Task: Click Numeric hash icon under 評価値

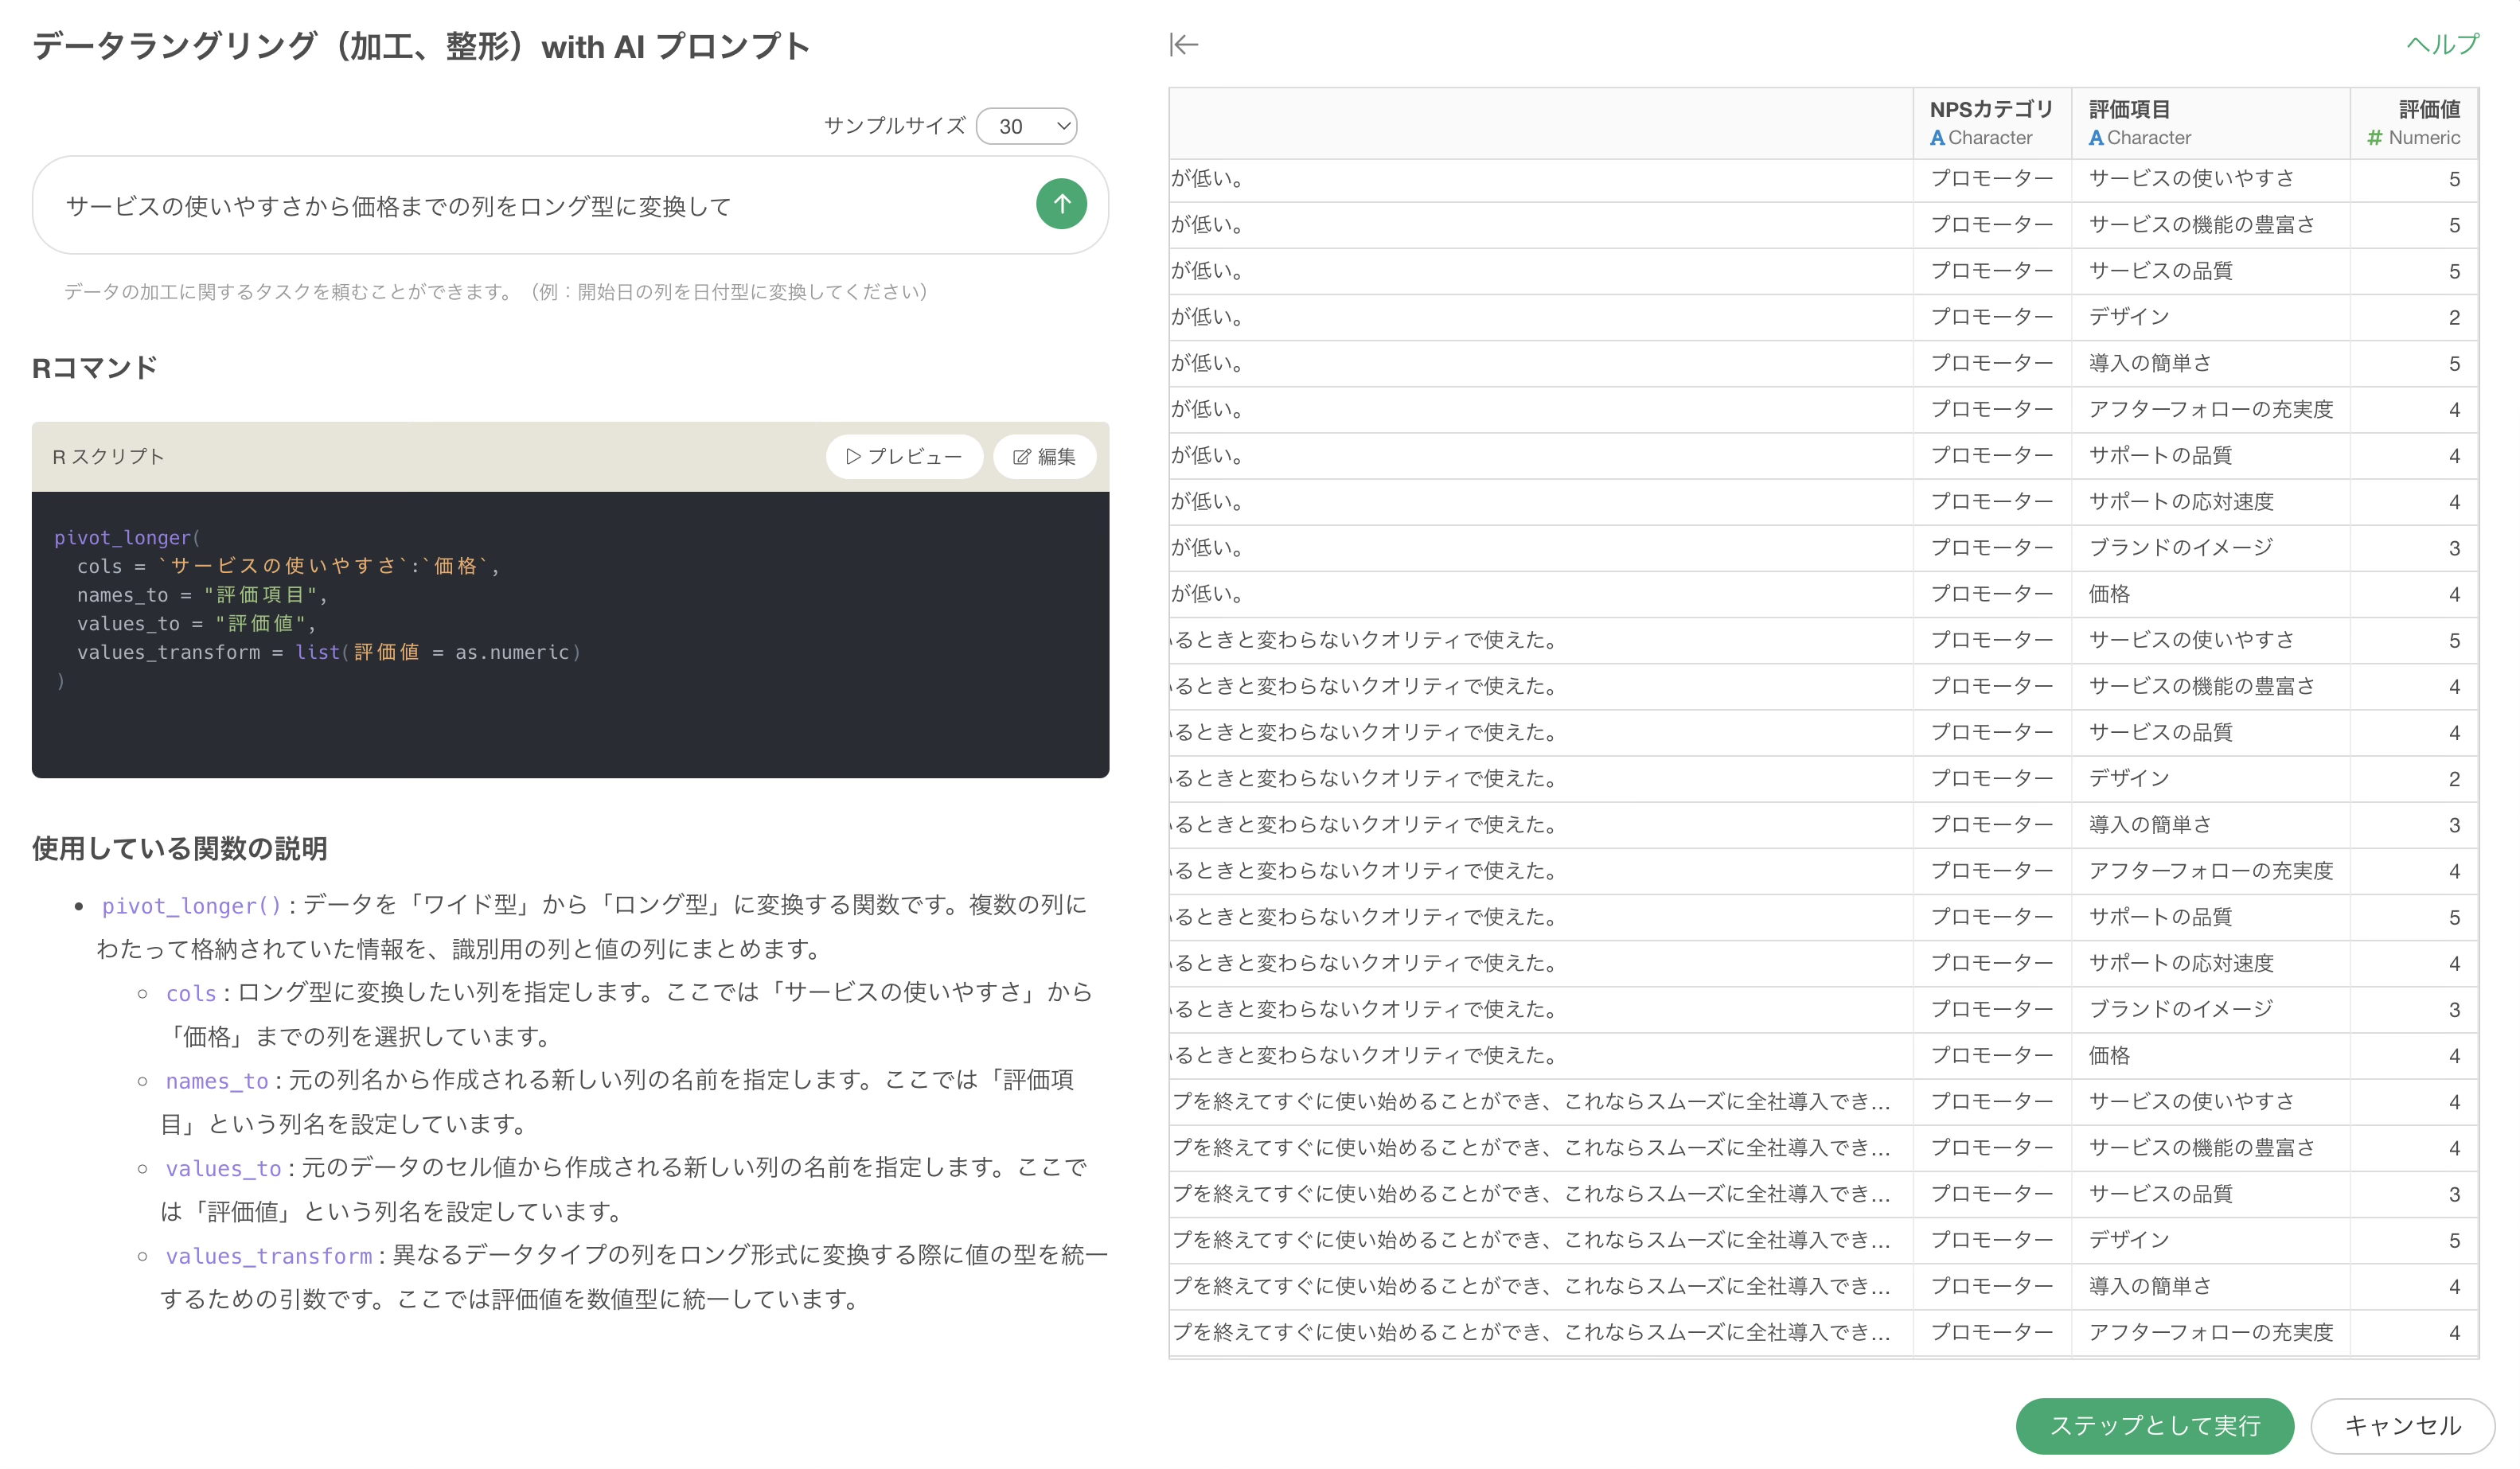Action: 2375,138
